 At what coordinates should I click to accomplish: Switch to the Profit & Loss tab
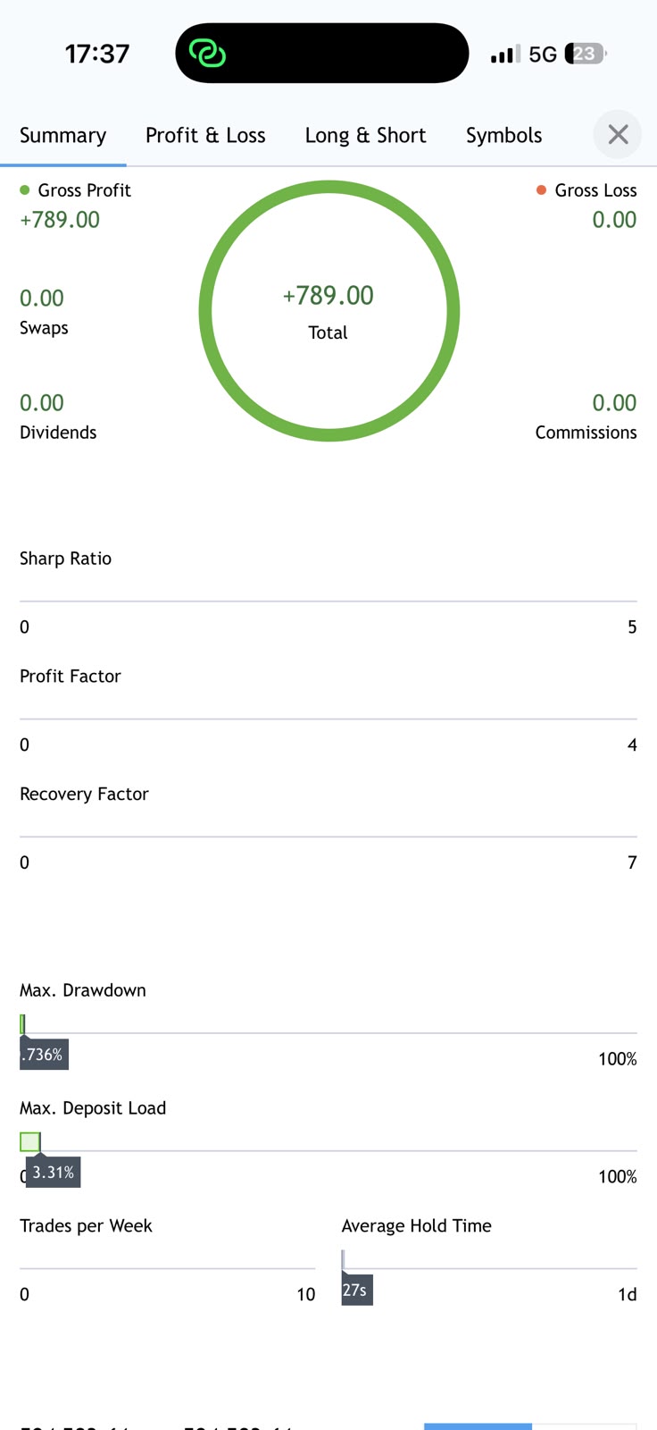coord(205,135)
